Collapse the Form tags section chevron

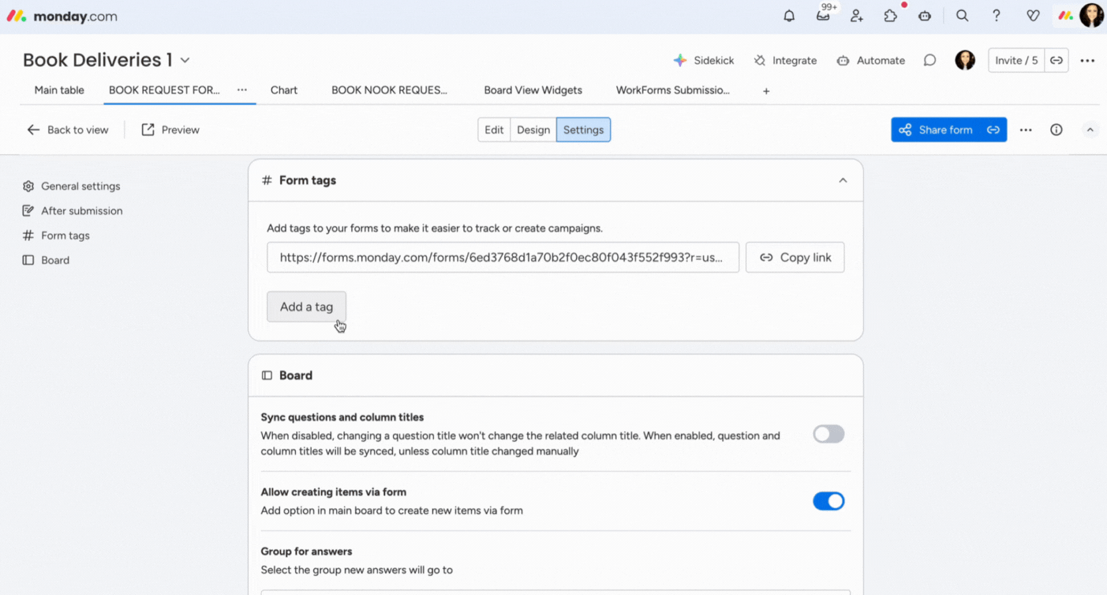coord(843,181)
